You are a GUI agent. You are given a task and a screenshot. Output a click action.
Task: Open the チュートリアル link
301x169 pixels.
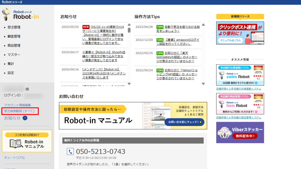click(15, 158)
